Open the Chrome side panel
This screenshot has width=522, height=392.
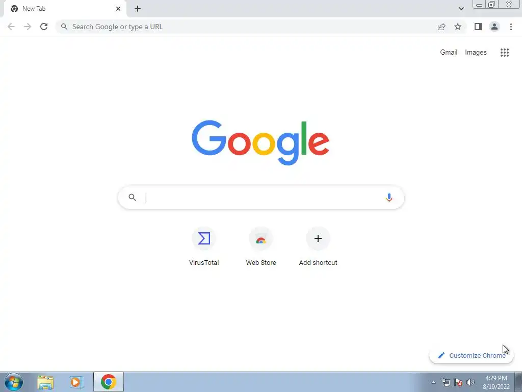tap(478, 27)
